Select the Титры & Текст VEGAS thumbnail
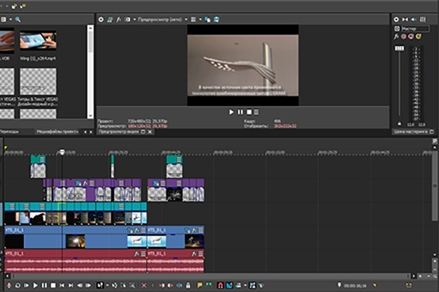Screen dimensions: 439x292 point(38,81)
